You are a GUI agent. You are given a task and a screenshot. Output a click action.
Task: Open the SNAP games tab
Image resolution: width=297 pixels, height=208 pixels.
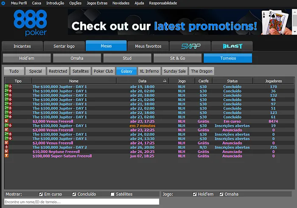click(190, 46)
